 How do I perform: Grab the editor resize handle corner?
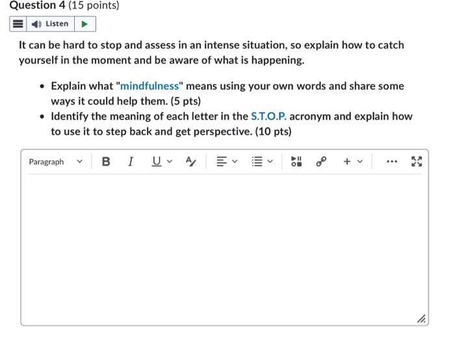[421, 319]
